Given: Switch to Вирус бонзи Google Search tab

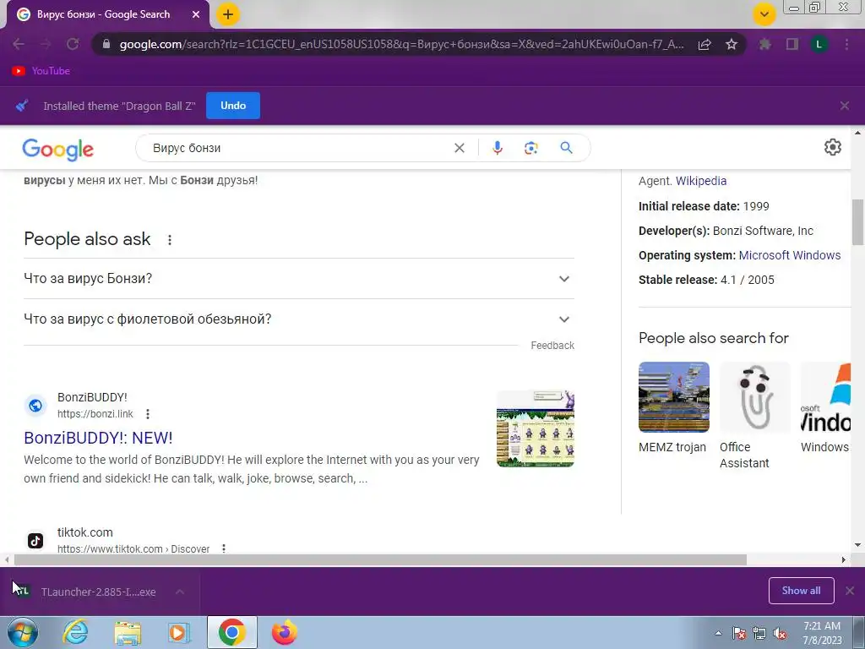Looking at the screenshot, I should 103,14.
